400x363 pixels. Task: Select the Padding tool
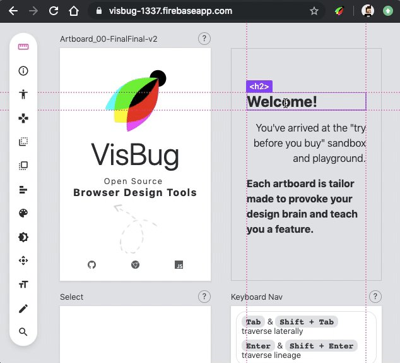(23, 166)
